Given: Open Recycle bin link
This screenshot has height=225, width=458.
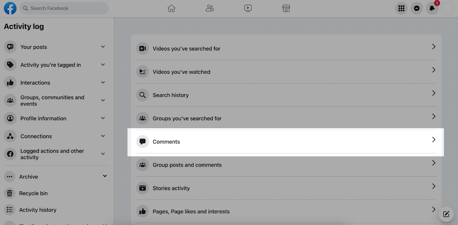Looking at the screenshot, I should (33, 193).
